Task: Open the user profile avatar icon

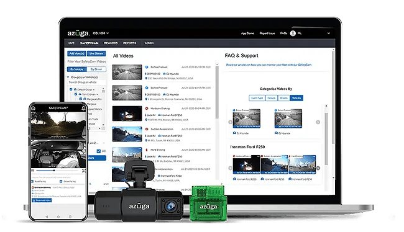Action: pos(293,33)
